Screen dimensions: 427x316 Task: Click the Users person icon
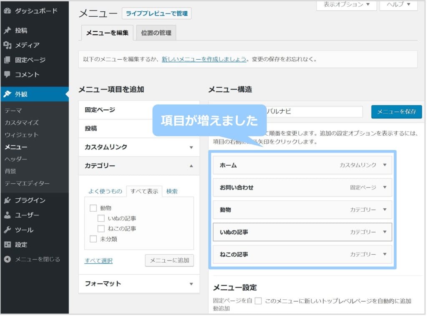(x=7, y=215)
